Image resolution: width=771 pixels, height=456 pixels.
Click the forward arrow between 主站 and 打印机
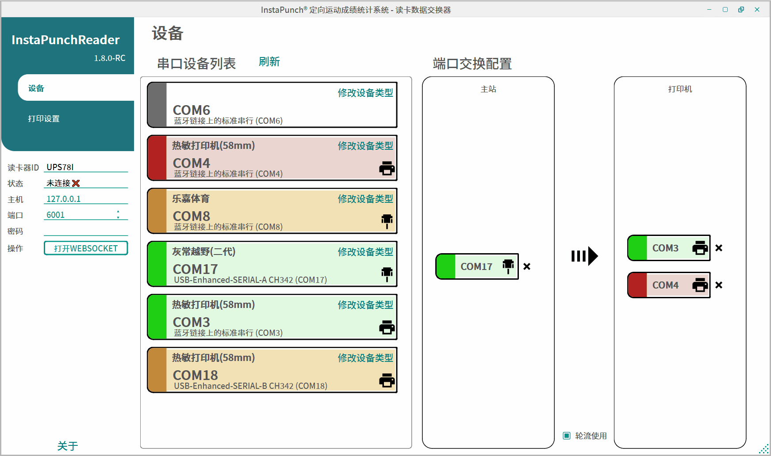584,256
